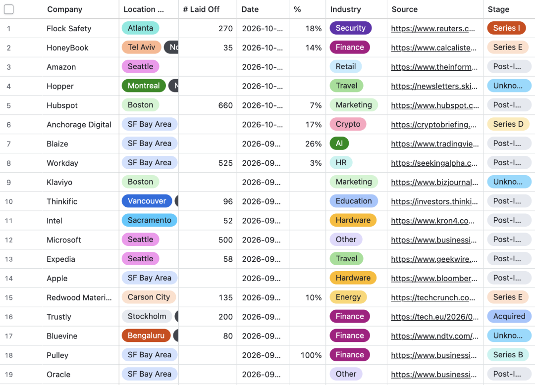Visit the tech.eu link for Trustly
535x385 pixels.
point(435,317)
